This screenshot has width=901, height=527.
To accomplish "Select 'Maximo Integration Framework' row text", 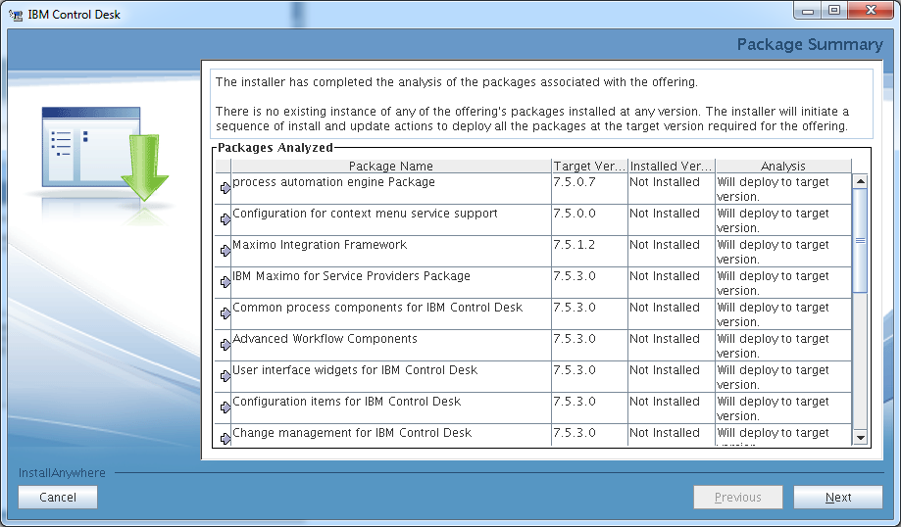I will (x=320, y=245).
